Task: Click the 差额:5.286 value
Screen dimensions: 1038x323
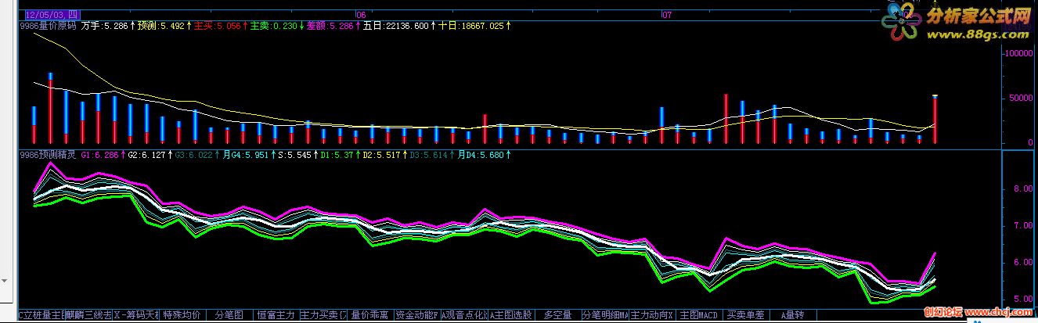Action: coord(331,26)
